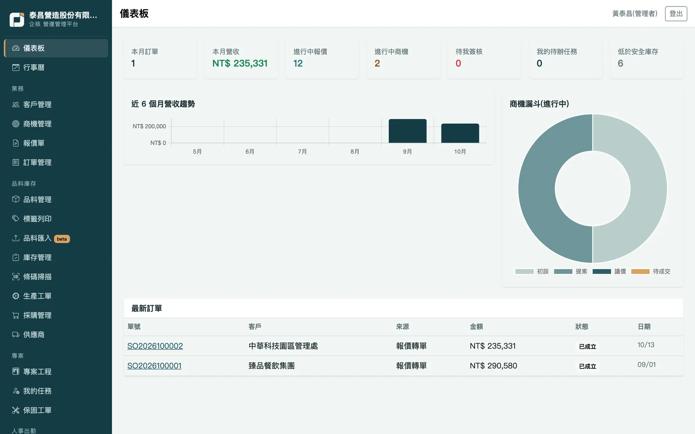The image size is (695, 434).
Task: Click the 待我簽核 card showing 0
Action: (484, 59)
